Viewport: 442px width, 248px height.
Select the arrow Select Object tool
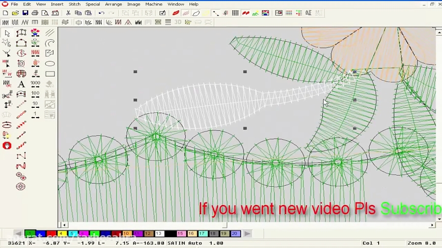coord(7,33)
